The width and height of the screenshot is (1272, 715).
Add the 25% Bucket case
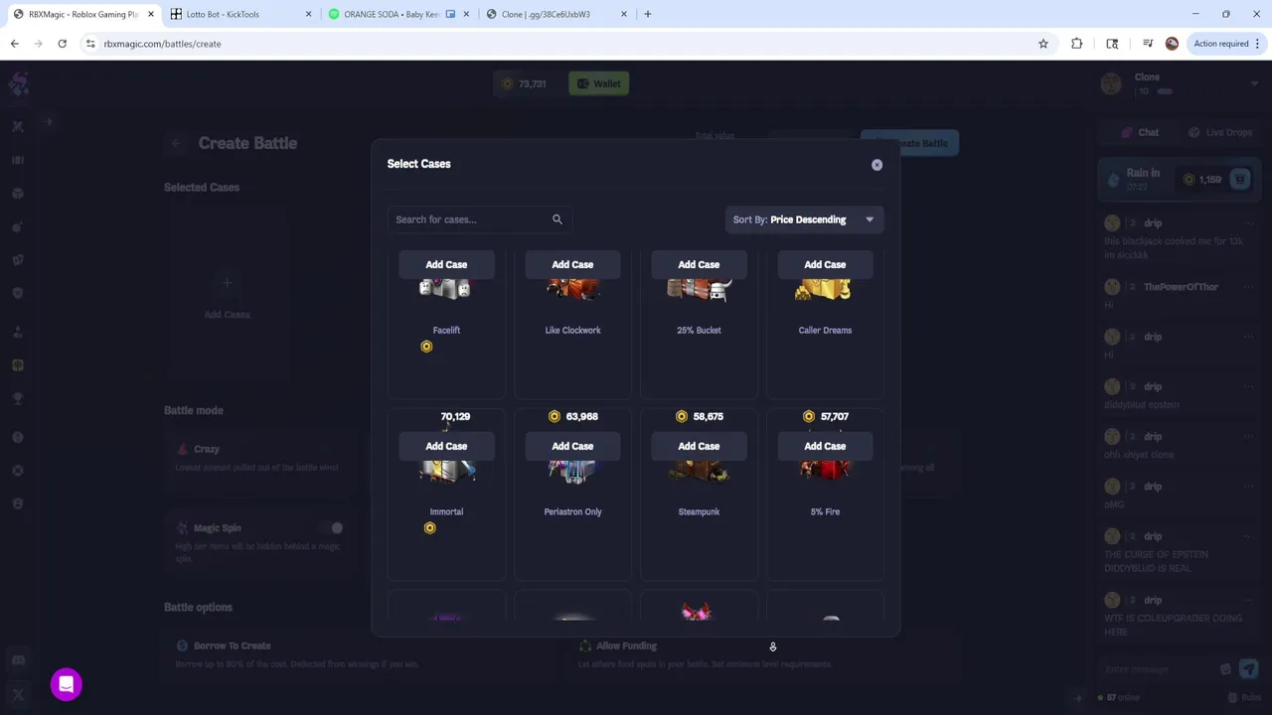pyautogui.click(x=699, y=264)
